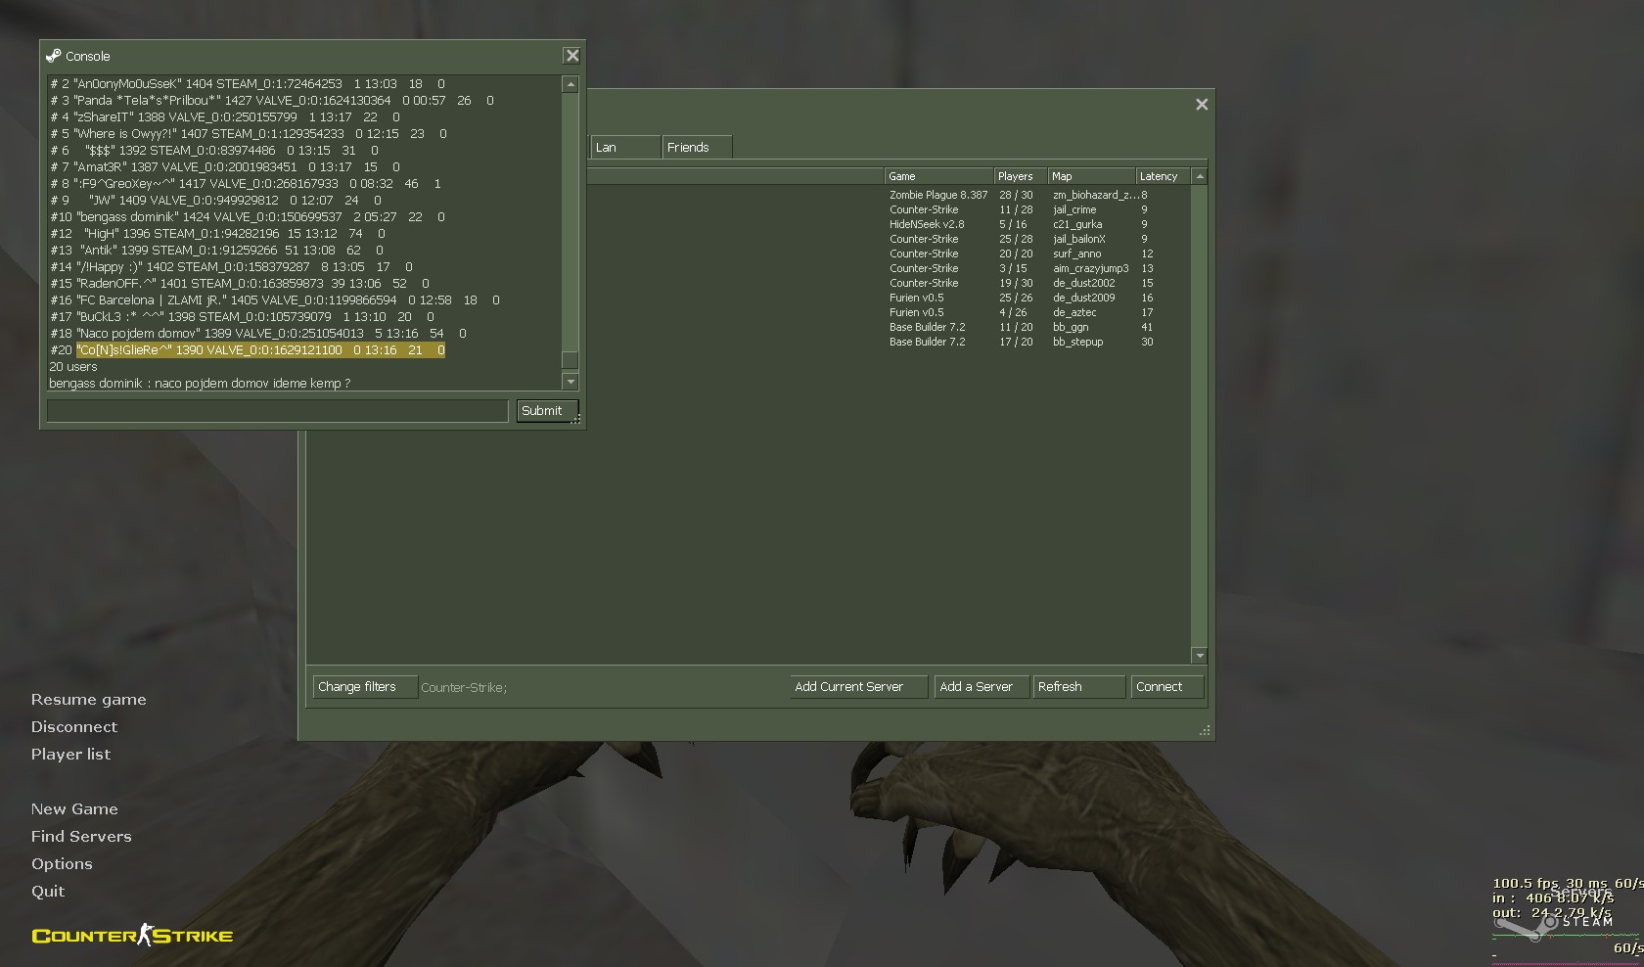Click console scrollbar down arrow

tap(571, 382)
